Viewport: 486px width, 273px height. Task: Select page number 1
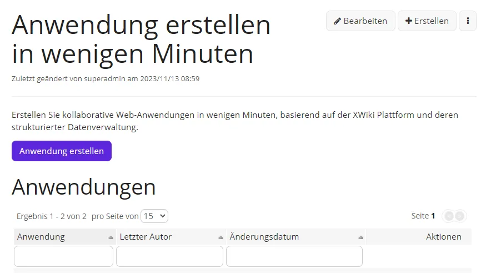(x=433, y=216)
